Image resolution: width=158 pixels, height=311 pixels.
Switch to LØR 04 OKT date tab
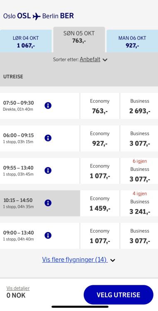[26, 41]
